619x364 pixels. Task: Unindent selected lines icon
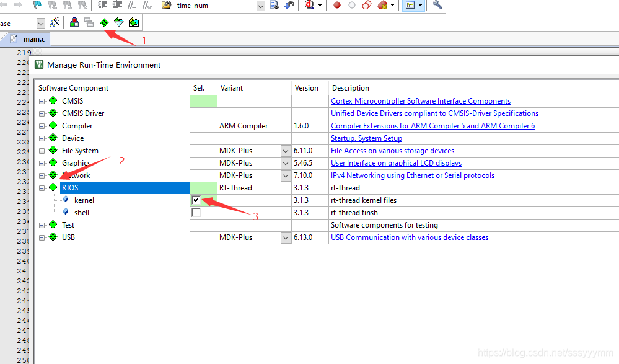[x=117, y=5]
